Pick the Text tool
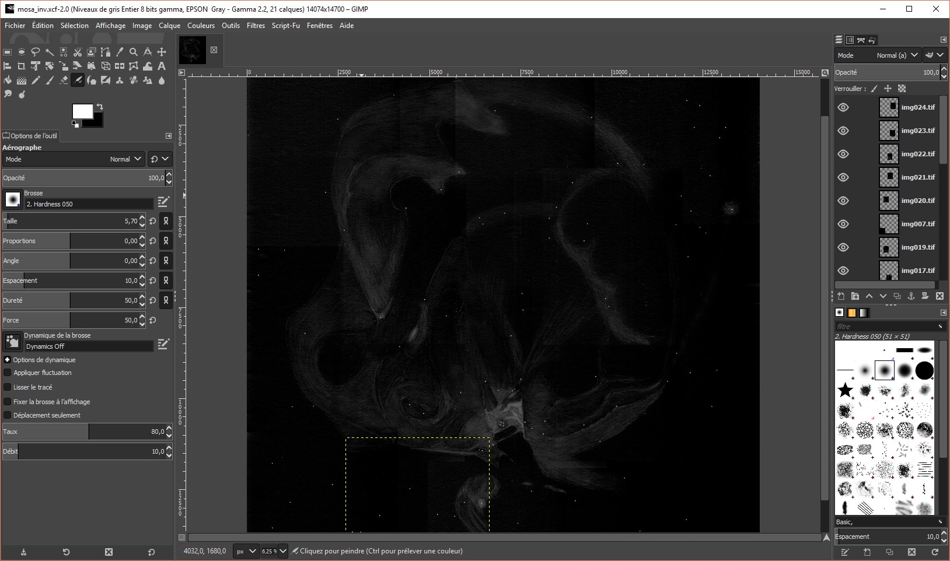950x561 pixels. [x=162, y=66]
